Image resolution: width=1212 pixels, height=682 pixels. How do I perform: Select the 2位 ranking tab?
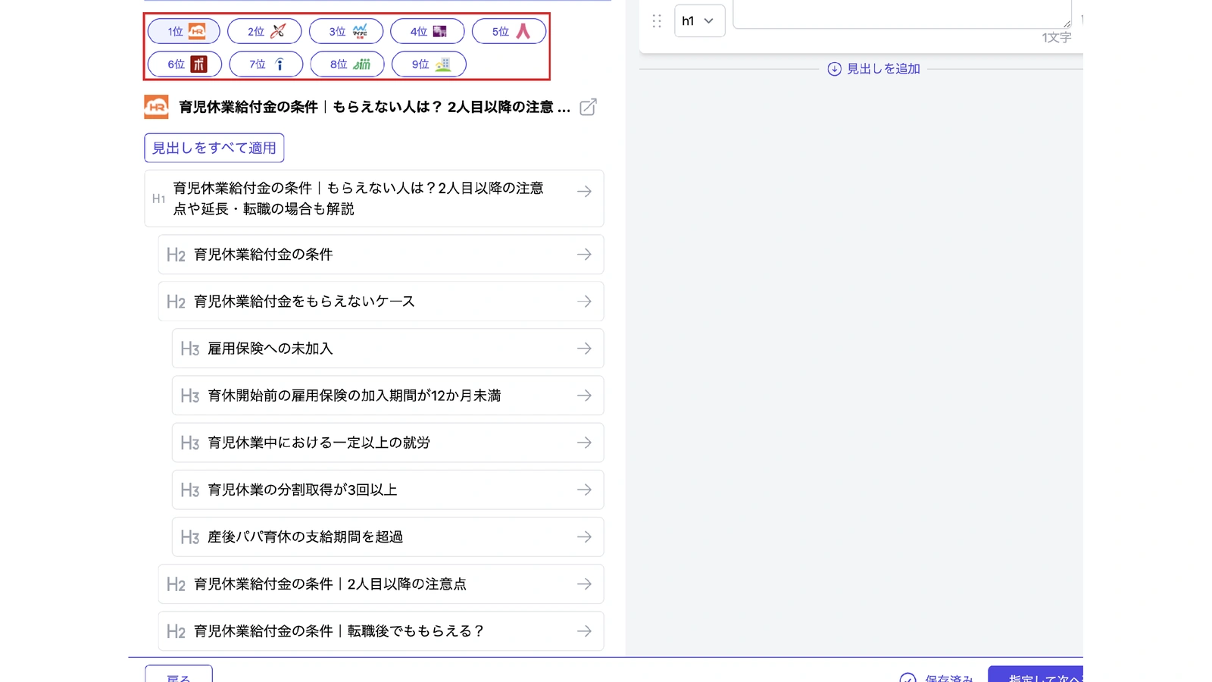[264, 31]
